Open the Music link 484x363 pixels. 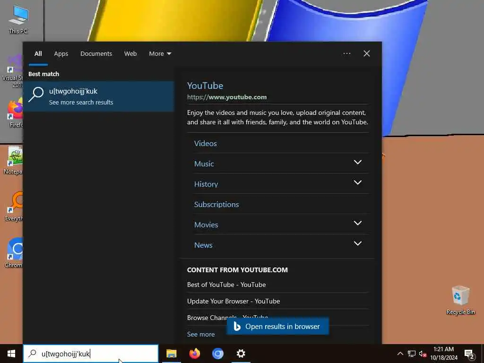point(204,164)
